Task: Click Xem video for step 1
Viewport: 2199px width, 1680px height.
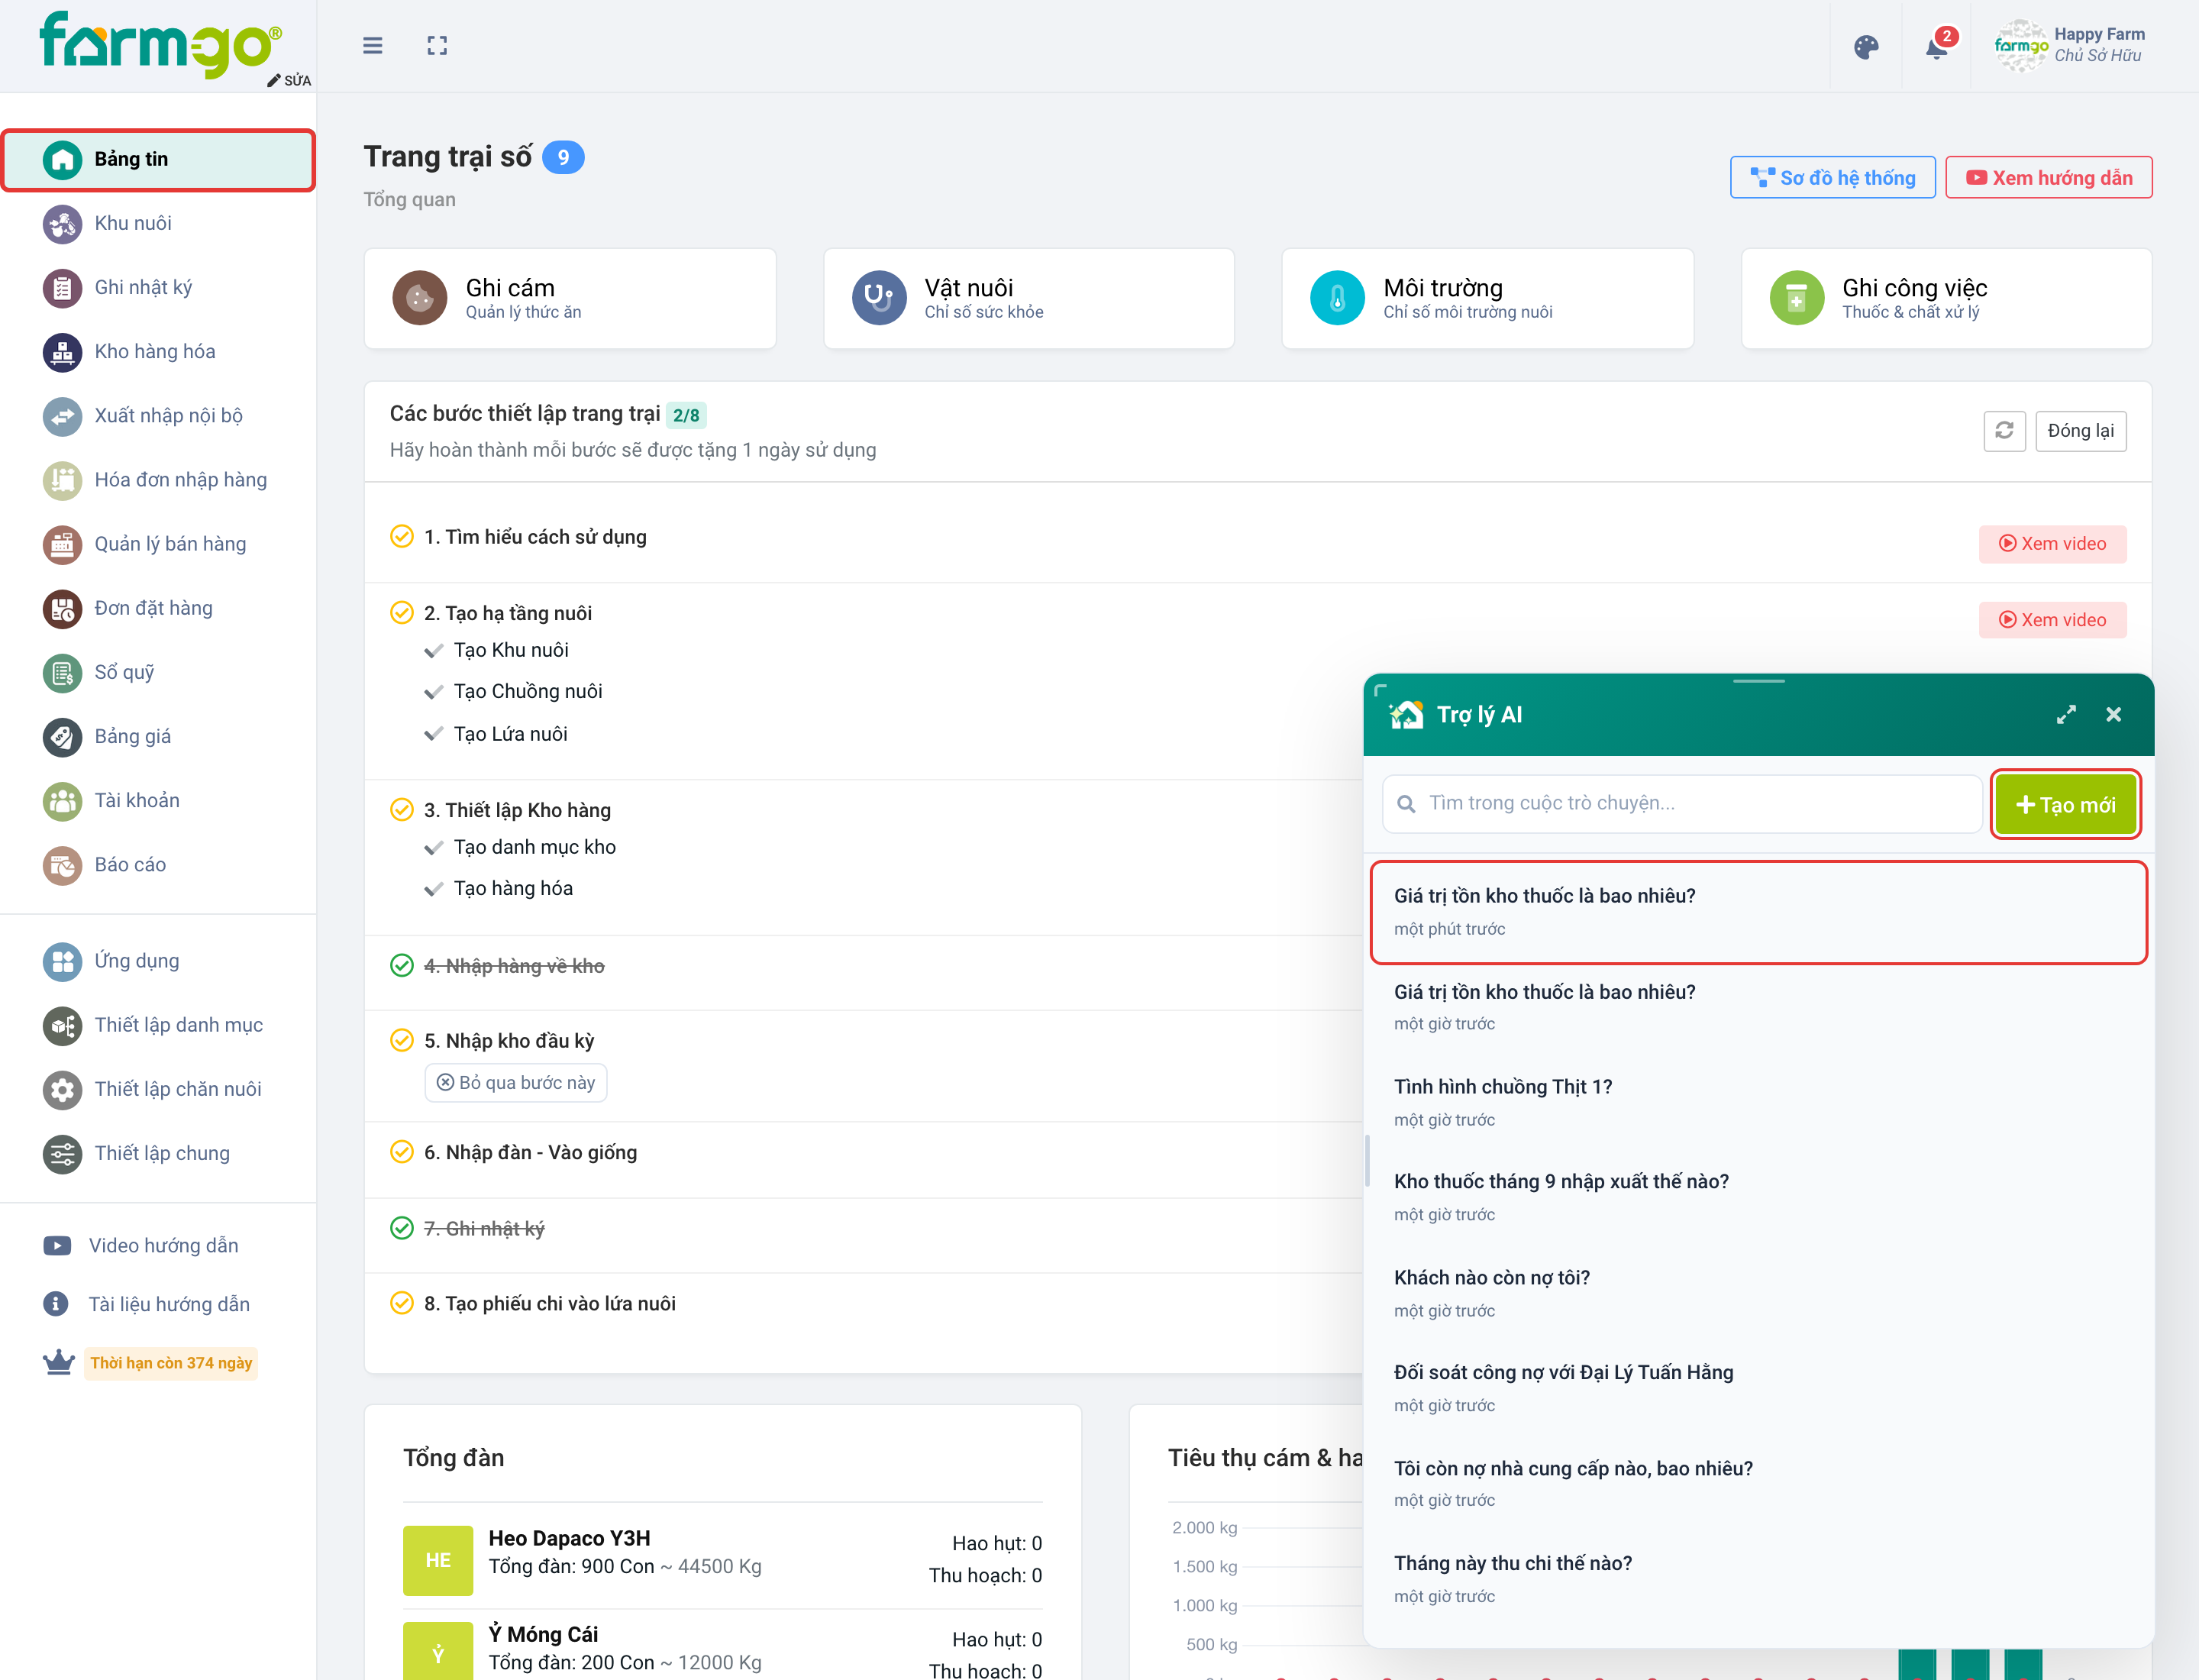Action: (x=2052, y=544)
